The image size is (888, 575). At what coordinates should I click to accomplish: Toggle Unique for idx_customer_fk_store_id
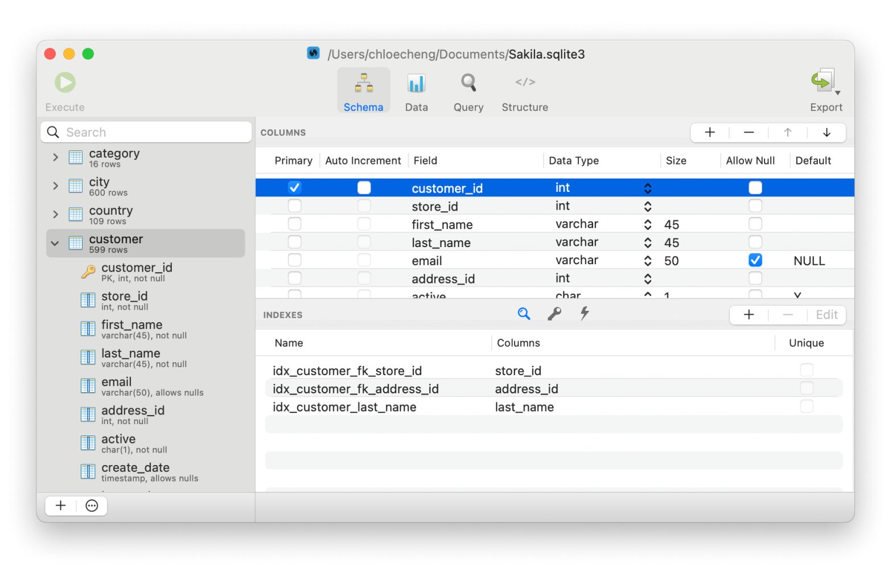click(807, 370)
